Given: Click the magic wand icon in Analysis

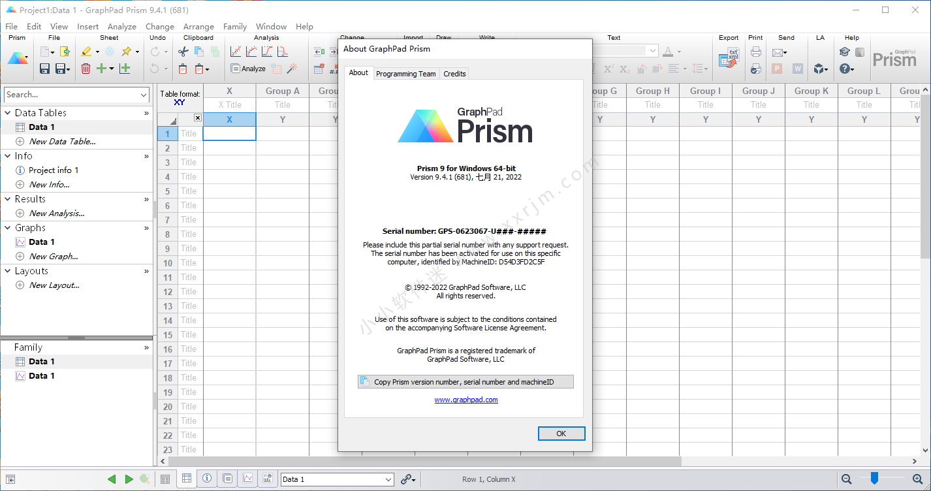Looking at the screenshot, I should click(x=292, y=69).
